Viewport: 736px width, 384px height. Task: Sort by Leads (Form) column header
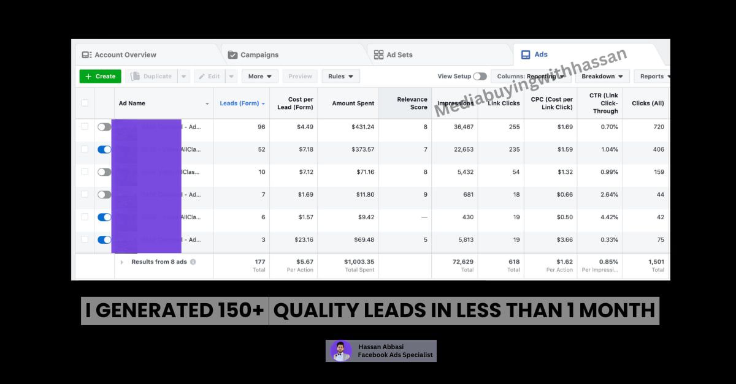click(x=239, y=104)
